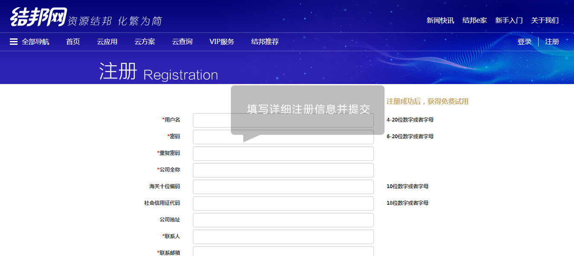Open the 云应用 menu item

pos(107,42)
